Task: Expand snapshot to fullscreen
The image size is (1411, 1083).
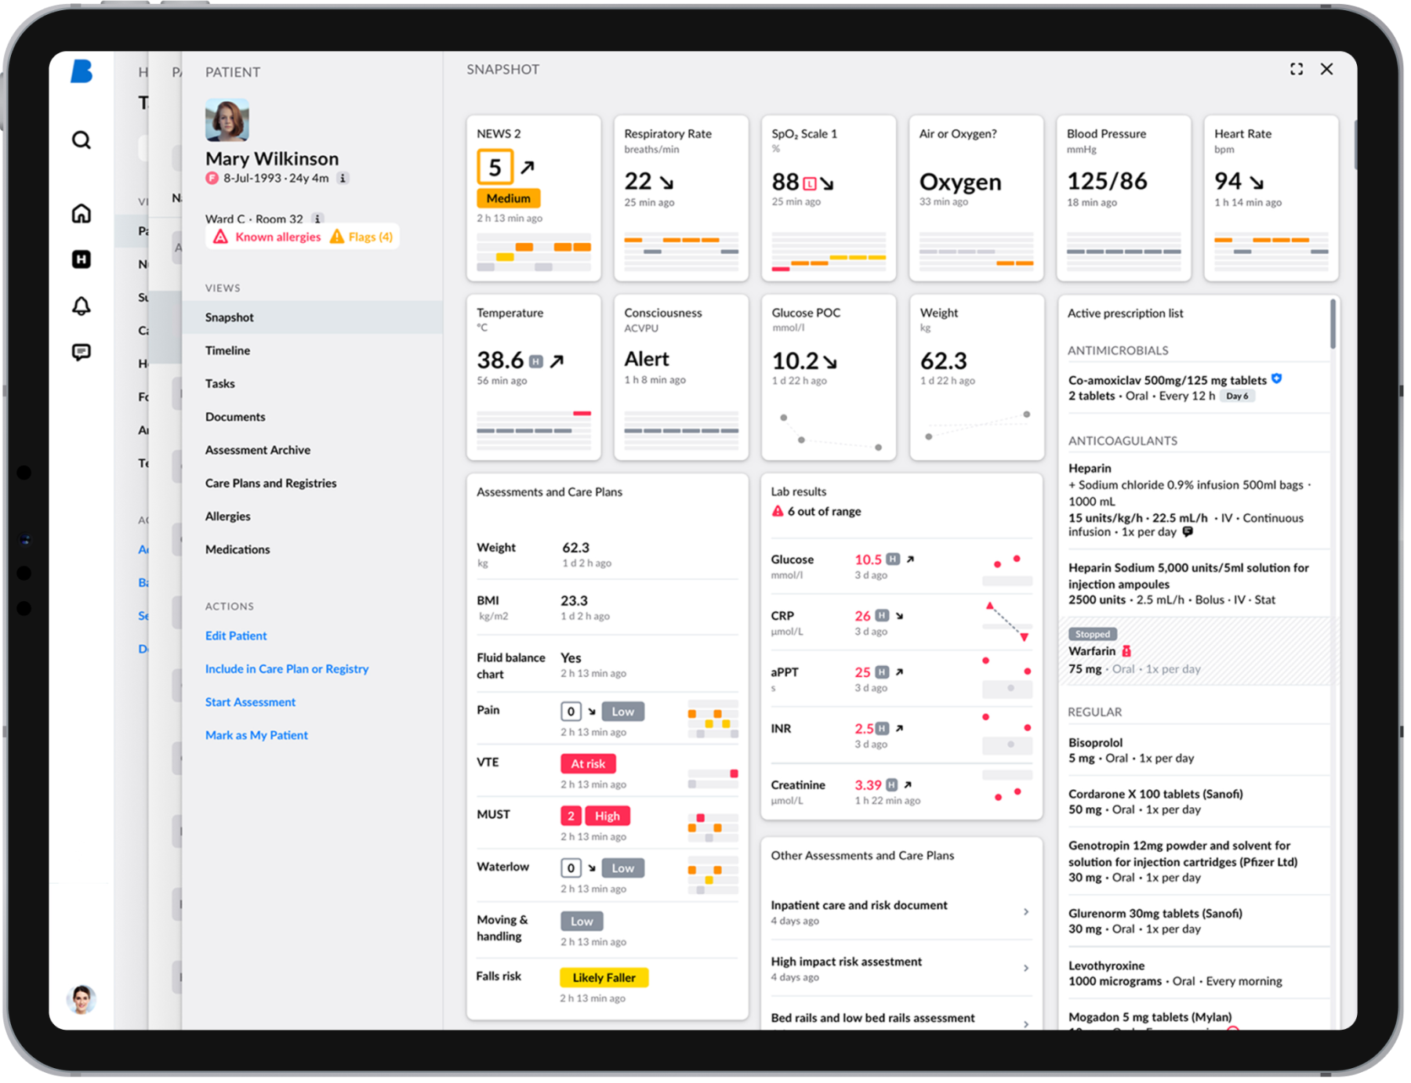Action: pyautogui.click(x=1297, y=69)
